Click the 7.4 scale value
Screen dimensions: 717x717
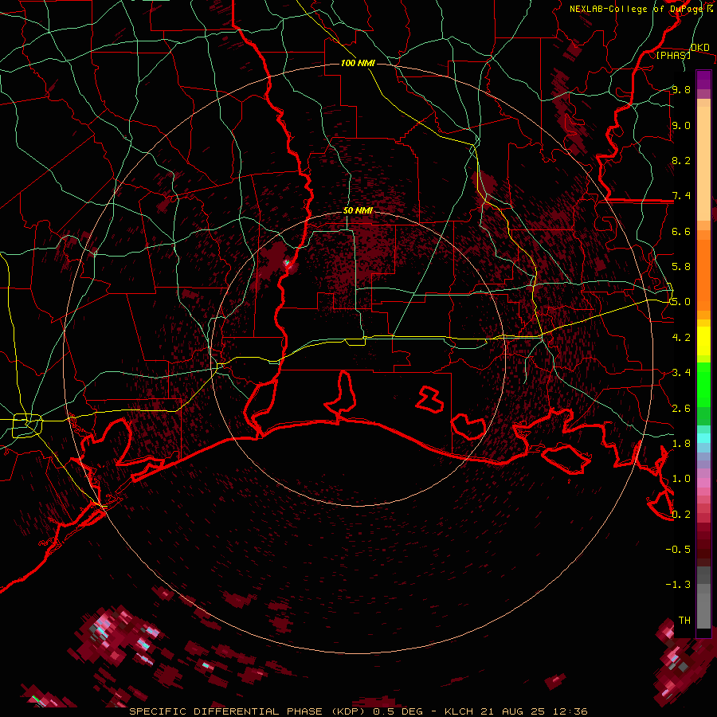(x=681, y=196)
